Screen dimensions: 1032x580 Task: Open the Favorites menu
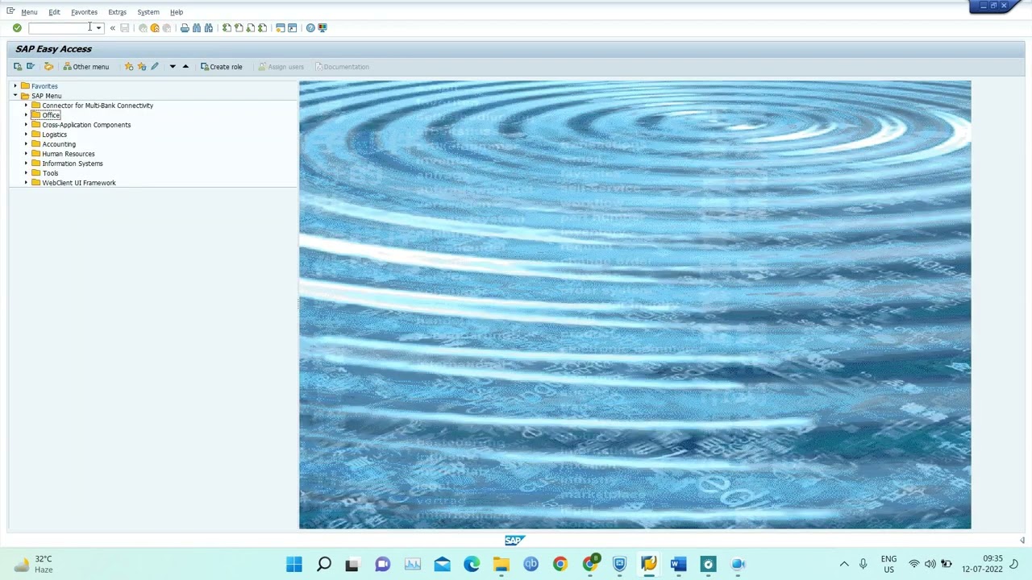(x=84, y=12)
